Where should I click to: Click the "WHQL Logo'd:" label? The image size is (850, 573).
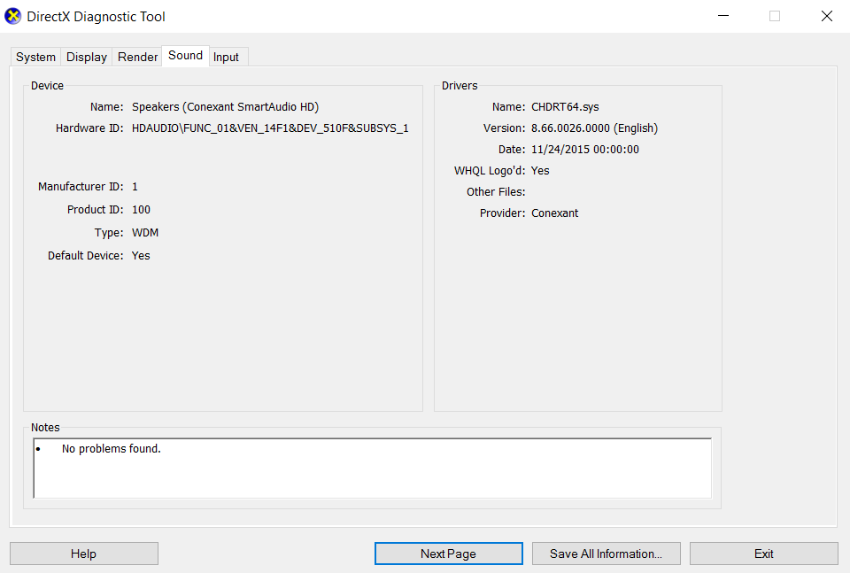click(490, 171)
